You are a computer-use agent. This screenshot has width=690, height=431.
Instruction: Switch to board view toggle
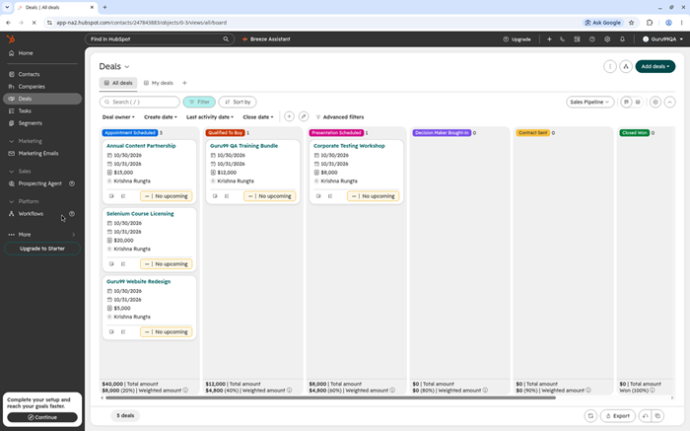point(626,103)
